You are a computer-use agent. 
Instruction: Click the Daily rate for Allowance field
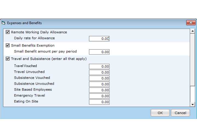[99, 38]
